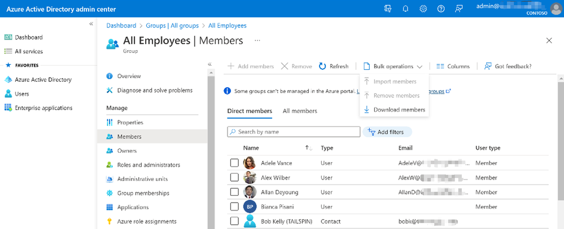Click the BP initials avatar
564x229 pixels.
[250, 207]
